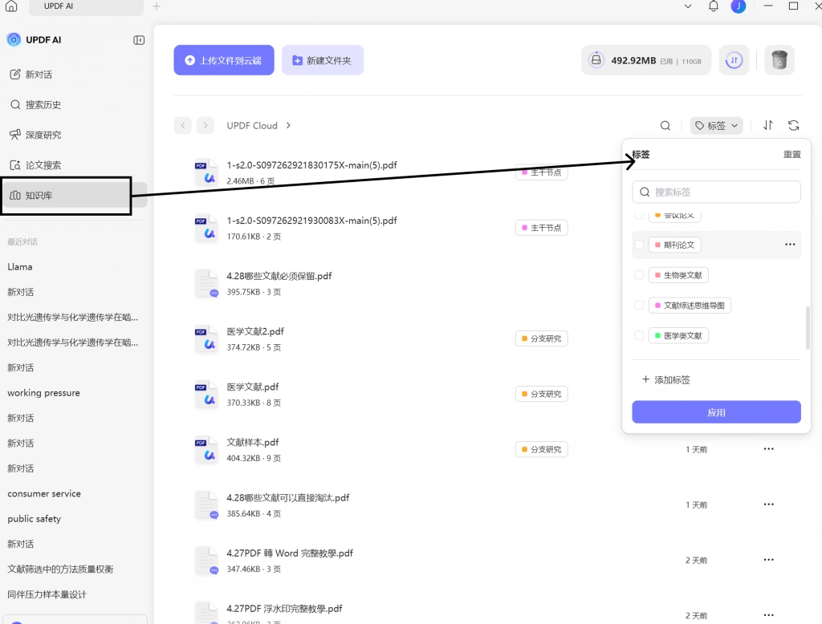Expand the UPDF Cloud breadcrumb chevron
Screen dimensions: 822x624
(x=288, y=126)
